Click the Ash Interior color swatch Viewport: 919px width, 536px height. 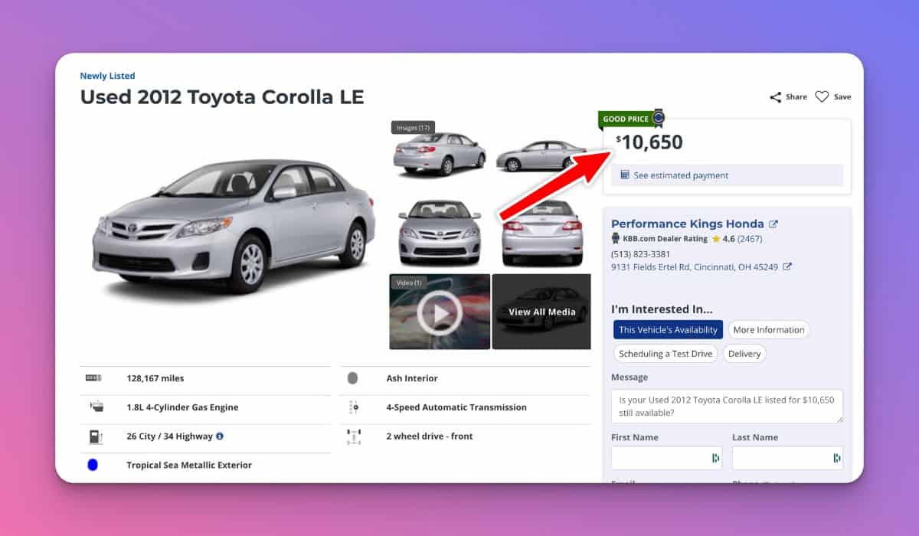pos(352,378)
